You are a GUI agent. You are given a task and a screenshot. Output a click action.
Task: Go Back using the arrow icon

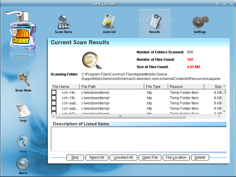pos(23,164)
